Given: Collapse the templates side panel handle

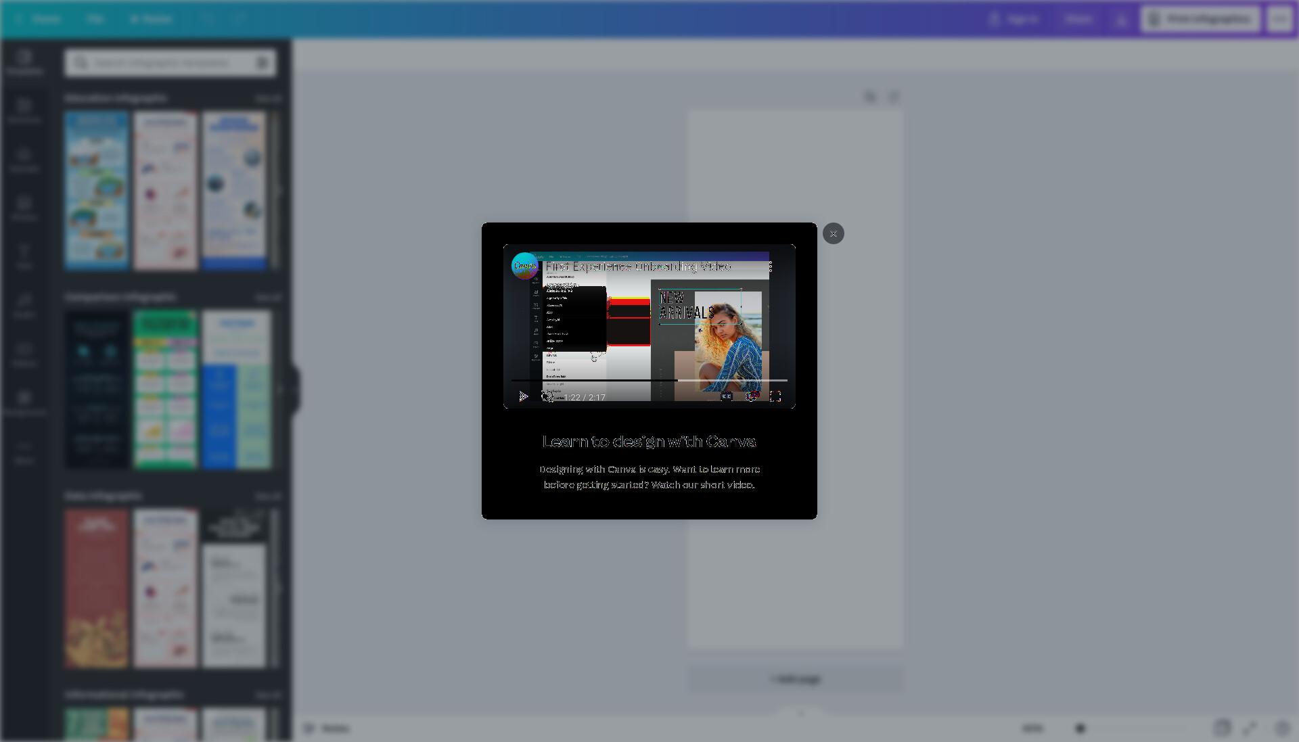Looking at the screenshot, I should coord(294,390).
